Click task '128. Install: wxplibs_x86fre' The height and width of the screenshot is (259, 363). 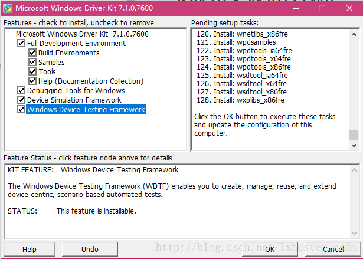pyautogui.click(x=240, y=100)
